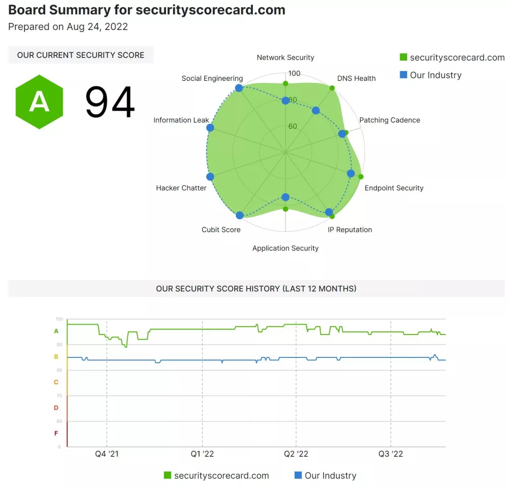
Task: Select the green Endpoint Security data point
Action: click(x=361, y=177)
